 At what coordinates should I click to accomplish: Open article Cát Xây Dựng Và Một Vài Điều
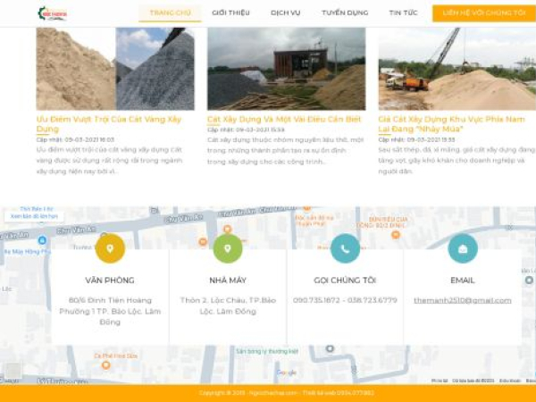[284, 118]
